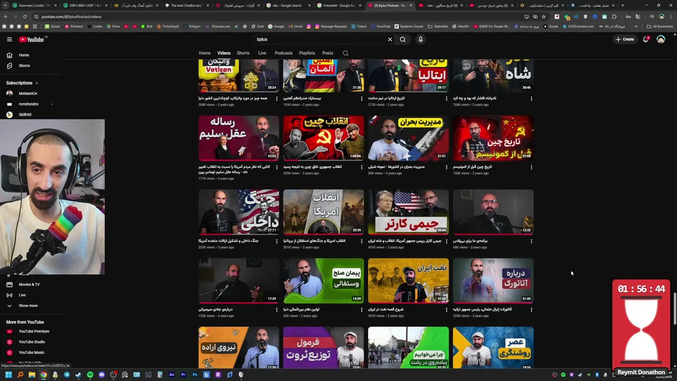Screen dimensions: 677x381
Task: Start voice search with the microphone
Action: pyautogui.click(x=420, y=39)
